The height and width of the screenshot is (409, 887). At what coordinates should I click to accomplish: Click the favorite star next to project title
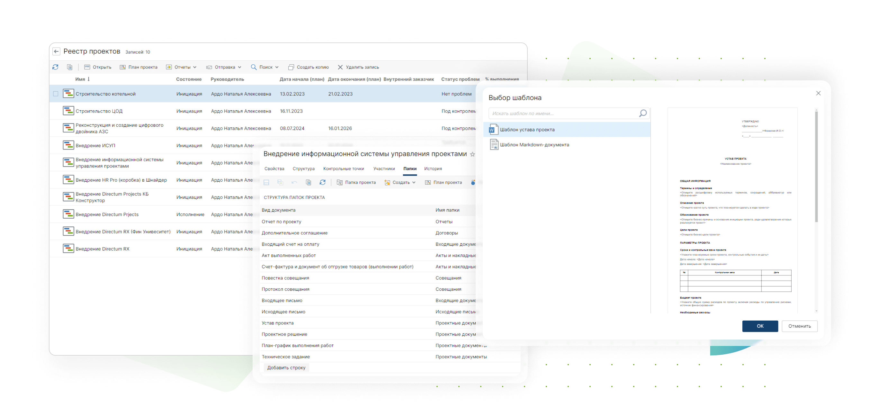click(x=472, y=154)
